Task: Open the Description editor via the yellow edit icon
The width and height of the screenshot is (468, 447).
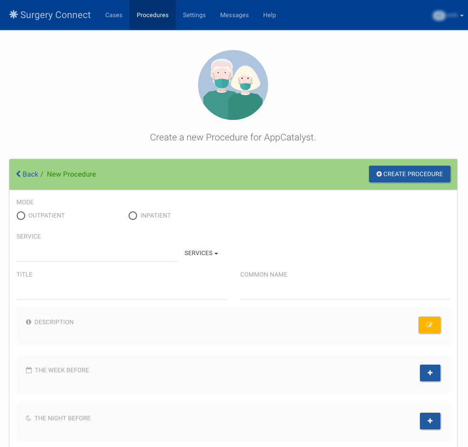Action: point(429,325)
